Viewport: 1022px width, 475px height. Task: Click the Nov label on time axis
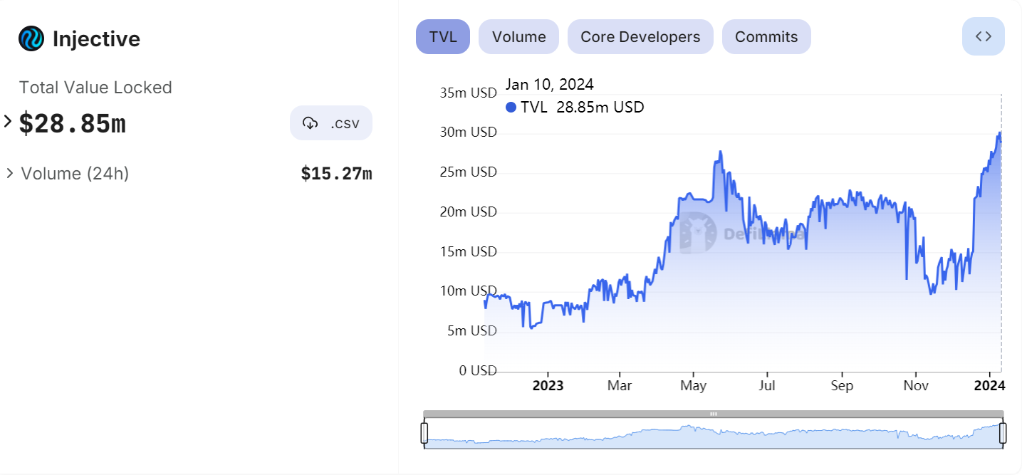[916, 386]
